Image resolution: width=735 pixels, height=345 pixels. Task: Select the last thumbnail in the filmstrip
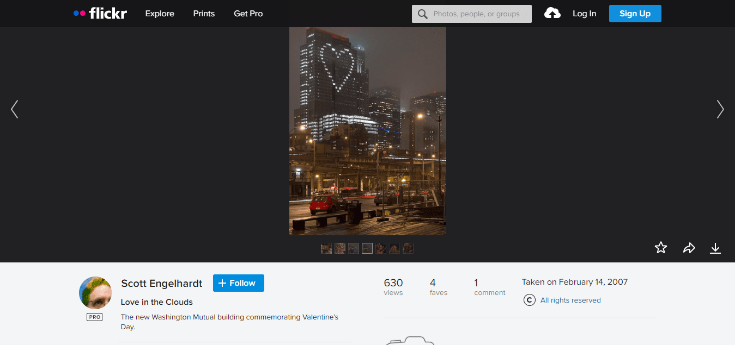408,248
